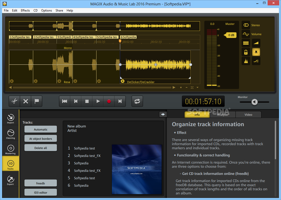
Task: Fit timeline to window icon
Action: pyautogui.click(x=192, y=87)
